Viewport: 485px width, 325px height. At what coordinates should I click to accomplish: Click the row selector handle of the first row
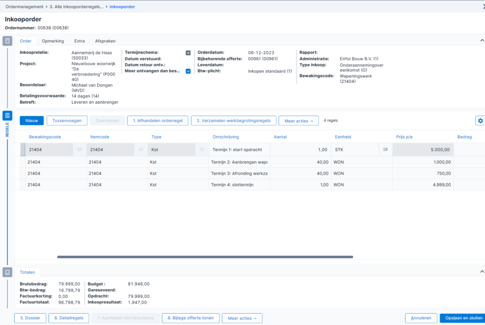23,150
